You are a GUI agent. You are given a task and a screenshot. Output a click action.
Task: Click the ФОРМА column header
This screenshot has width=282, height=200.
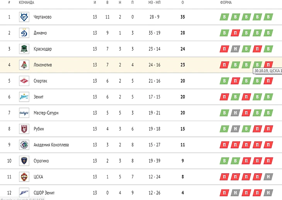(226, 3)
